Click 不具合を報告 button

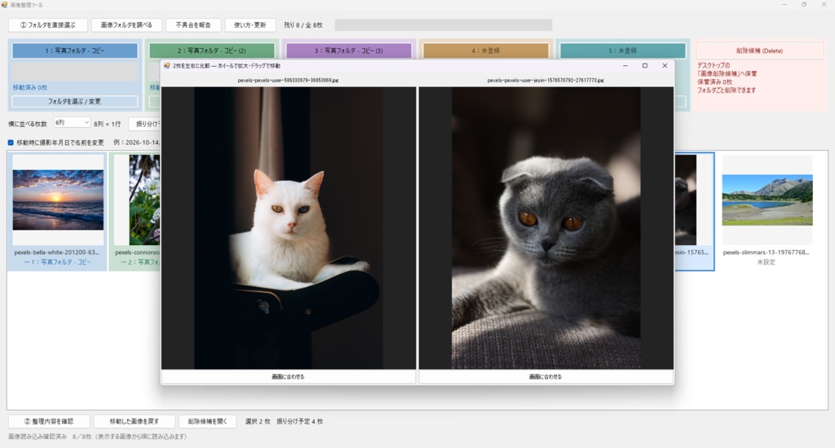click(193, 25)
